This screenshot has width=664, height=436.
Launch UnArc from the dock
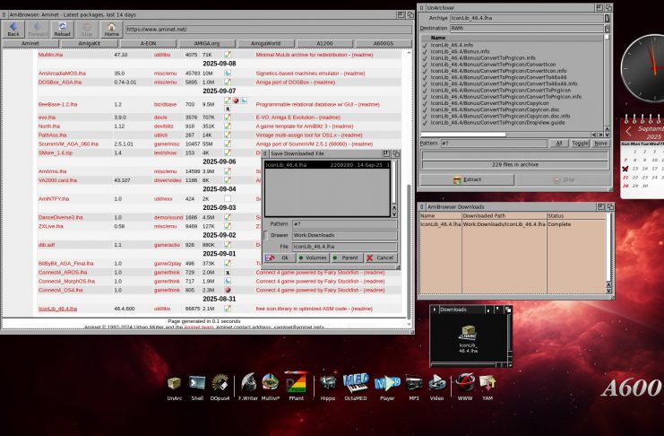coord(174,384)
